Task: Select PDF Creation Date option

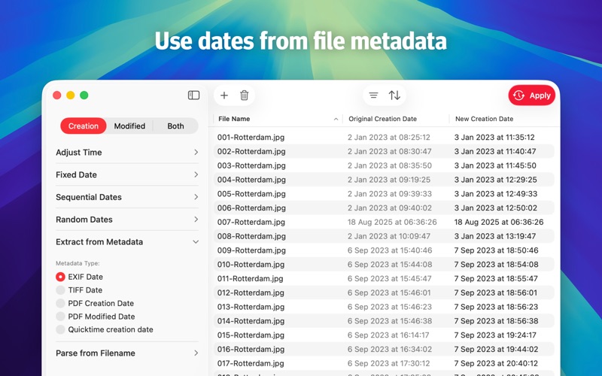Action: tap(95, 303)
